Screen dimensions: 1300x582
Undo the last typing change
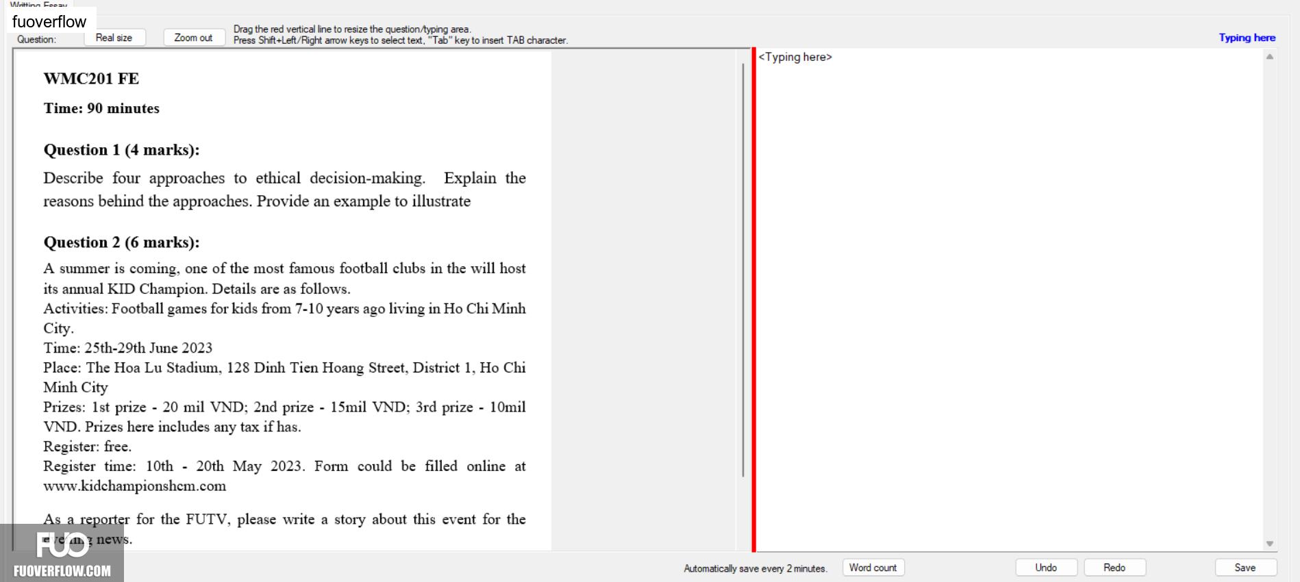1046,568
